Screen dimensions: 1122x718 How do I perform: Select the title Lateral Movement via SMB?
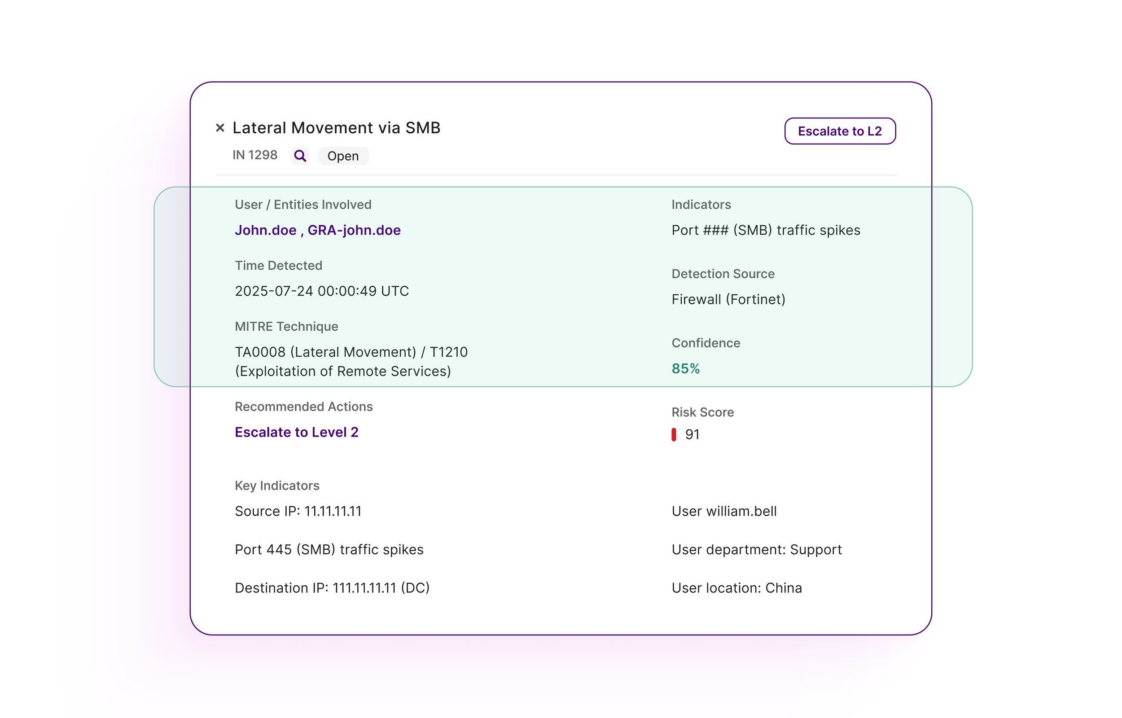[x=337, y=128]
